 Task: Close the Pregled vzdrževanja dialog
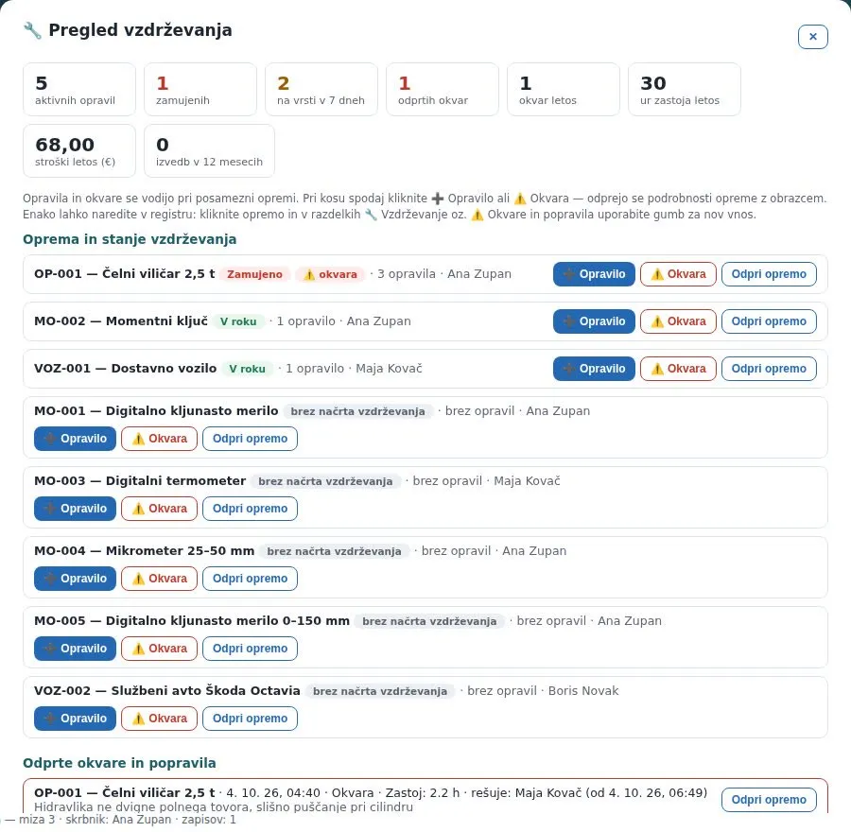click(x=812, y=37)
